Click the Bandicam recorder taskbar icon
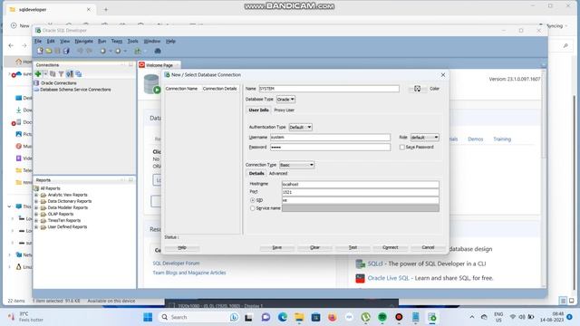The width and height of the screenshot is (580, 326). tap(399, 317)
